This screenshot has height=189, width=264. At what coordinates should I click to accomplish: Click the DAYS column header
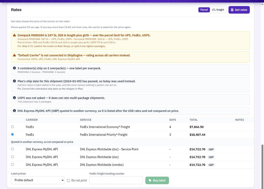(173, 120)
